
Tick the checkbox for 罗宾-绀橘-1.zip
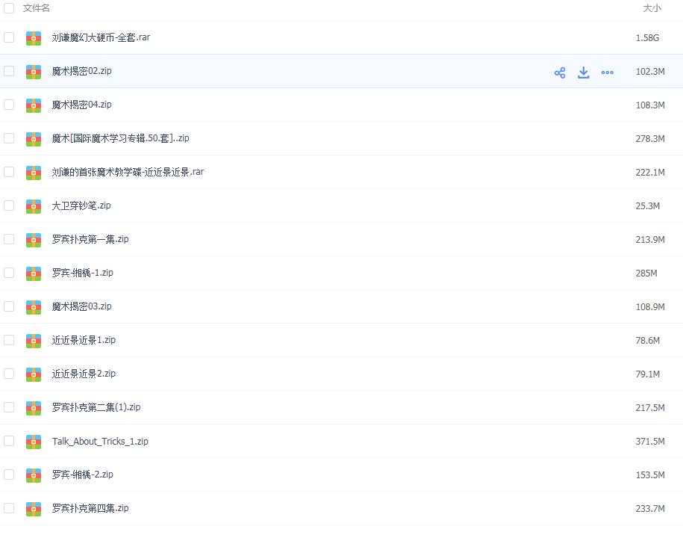[x=9, y=273]
